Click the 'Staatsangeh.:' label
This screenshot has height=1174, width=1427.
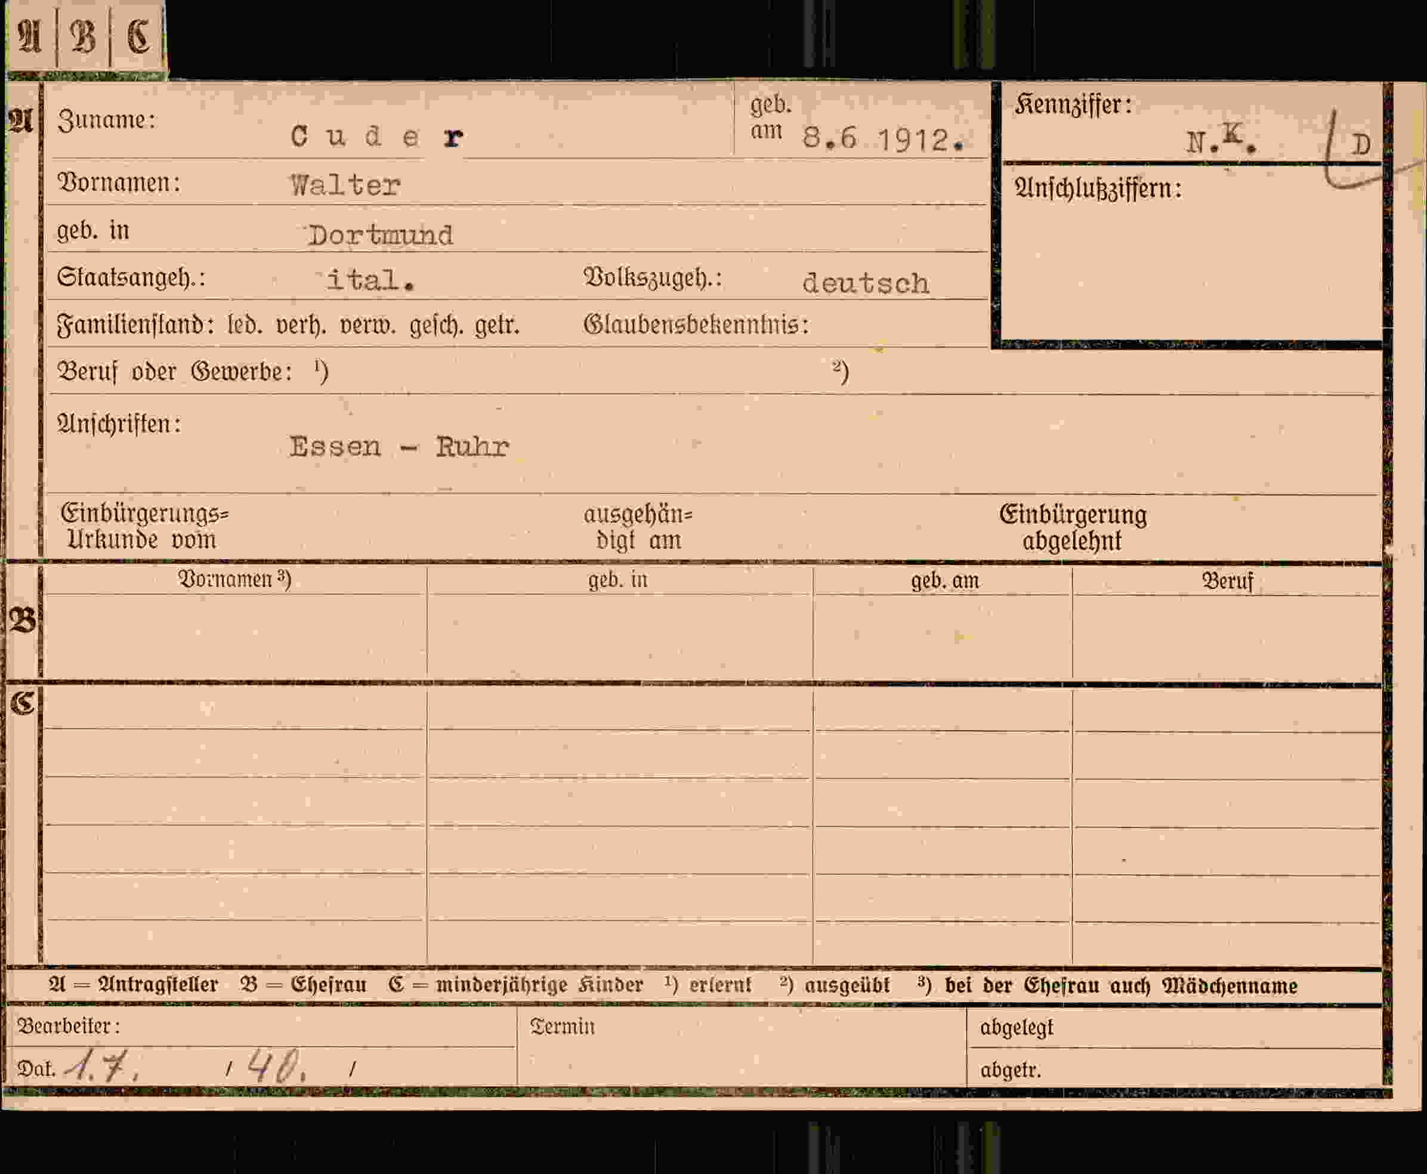tap(131, 278)
